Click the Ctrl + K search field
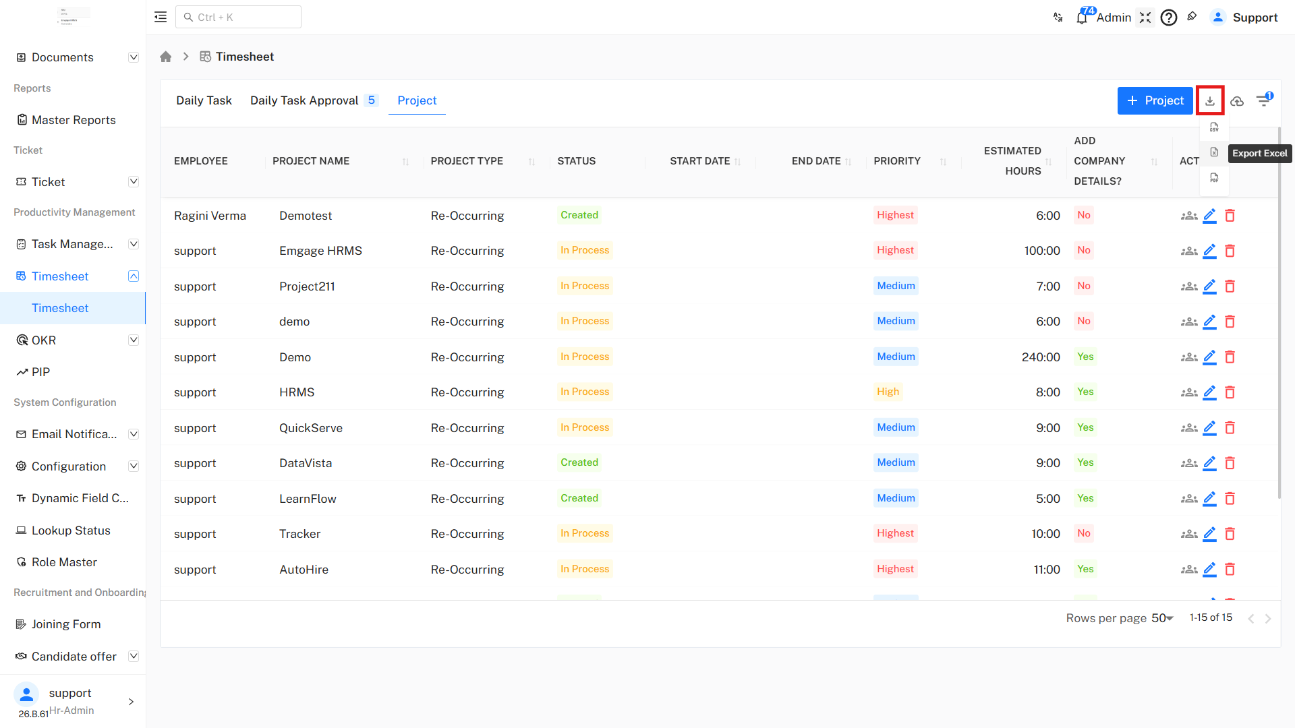The image size is (1295, 728). point(238,17)
